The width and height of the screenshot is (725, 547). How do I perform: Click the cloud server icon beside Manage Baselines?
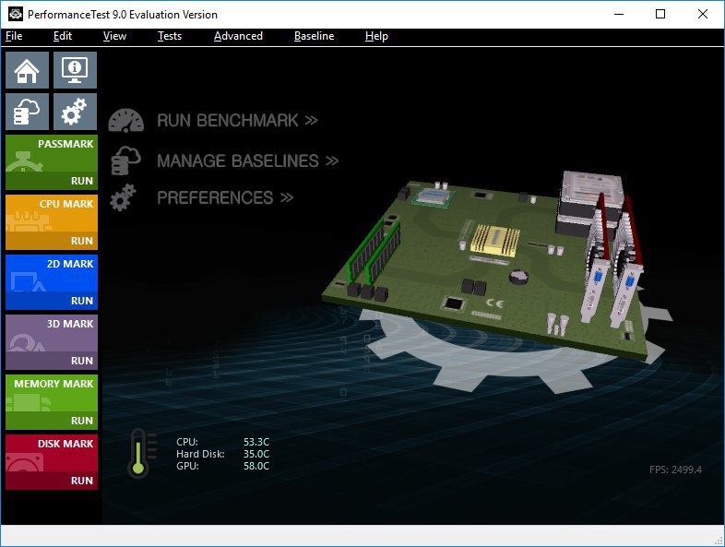click(x=125, y=161)
